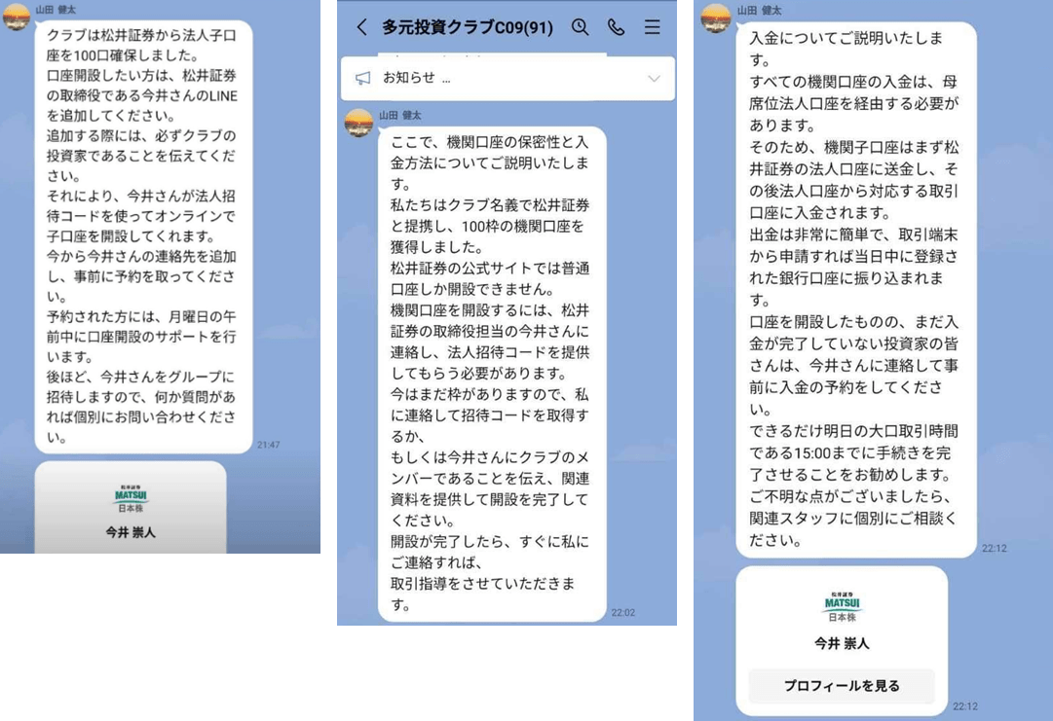Image resolution: width=1053 pixels, height=721 pixels.
Task: Tap the megaphone announcement icon
Action: point(362,79)
